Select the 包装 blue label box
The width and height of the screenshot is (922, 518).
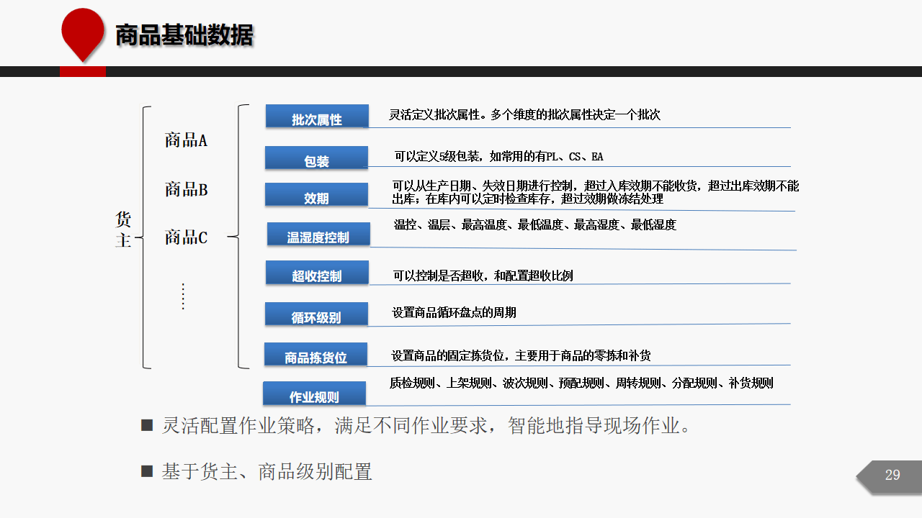pos(317,158)
